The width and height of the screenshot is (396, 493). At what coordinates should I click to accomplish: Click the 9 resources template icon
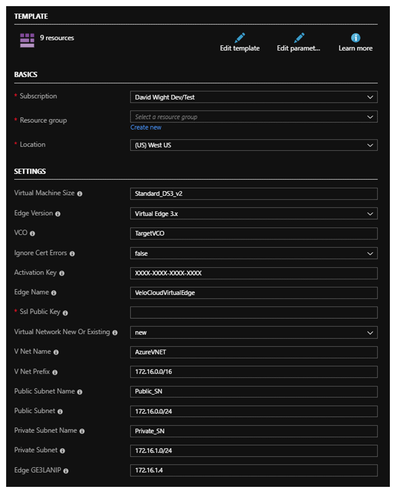tap(27, 41)
